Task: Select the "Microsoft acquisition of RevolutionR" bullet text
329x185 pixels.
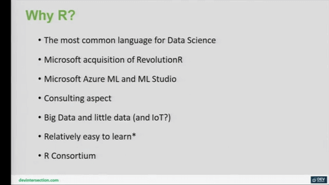Action: coord(113,60)
